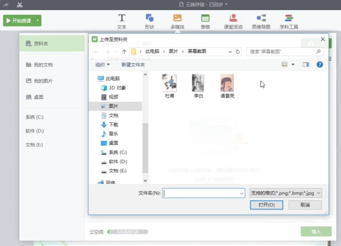
Task: Select the 杜甫 image thumbnail
Action: 170,86
